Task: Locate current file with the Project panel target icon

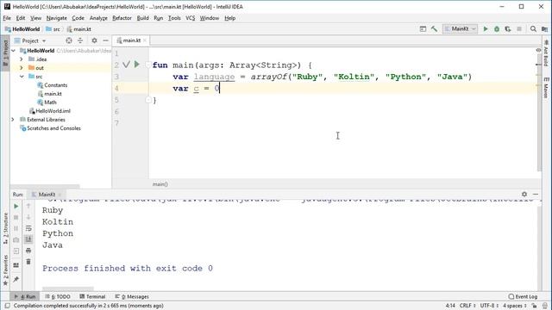Action: [69, 40]
